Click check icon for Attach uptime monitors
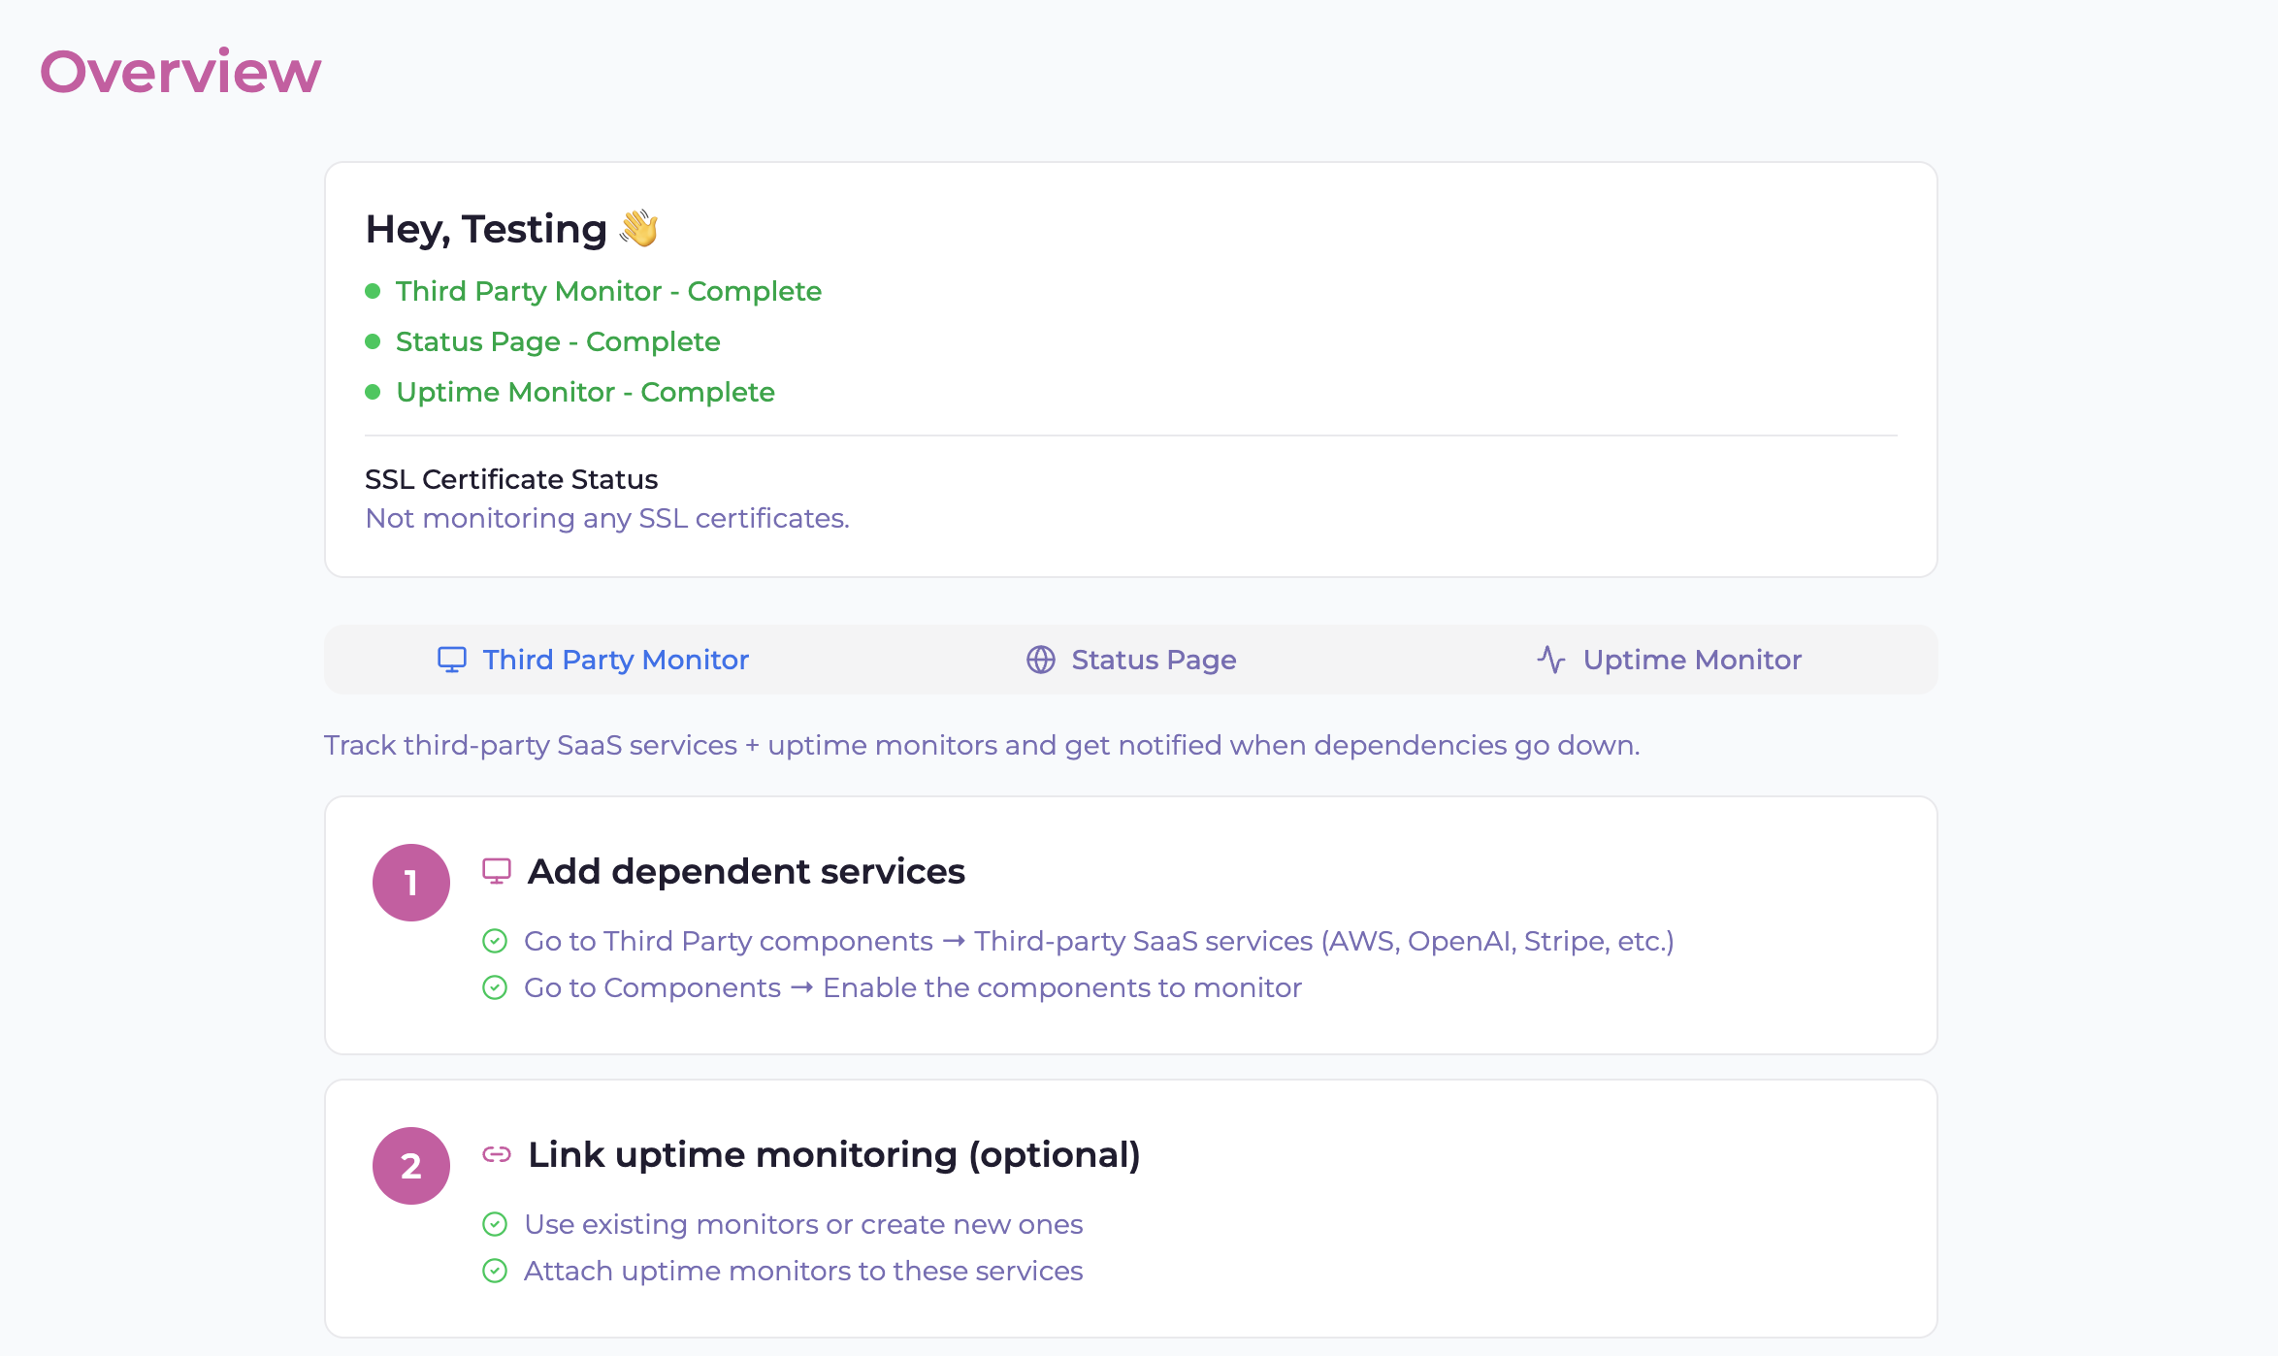The width and height of the screenshot is (2278, 1356). point(495,1271)
